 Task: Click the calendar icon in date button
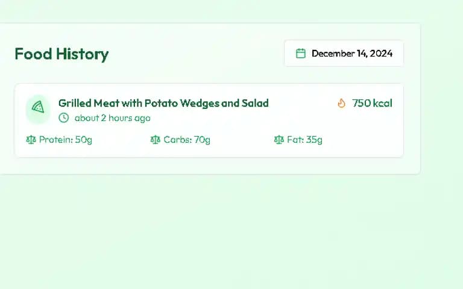(x=301, y=54)
